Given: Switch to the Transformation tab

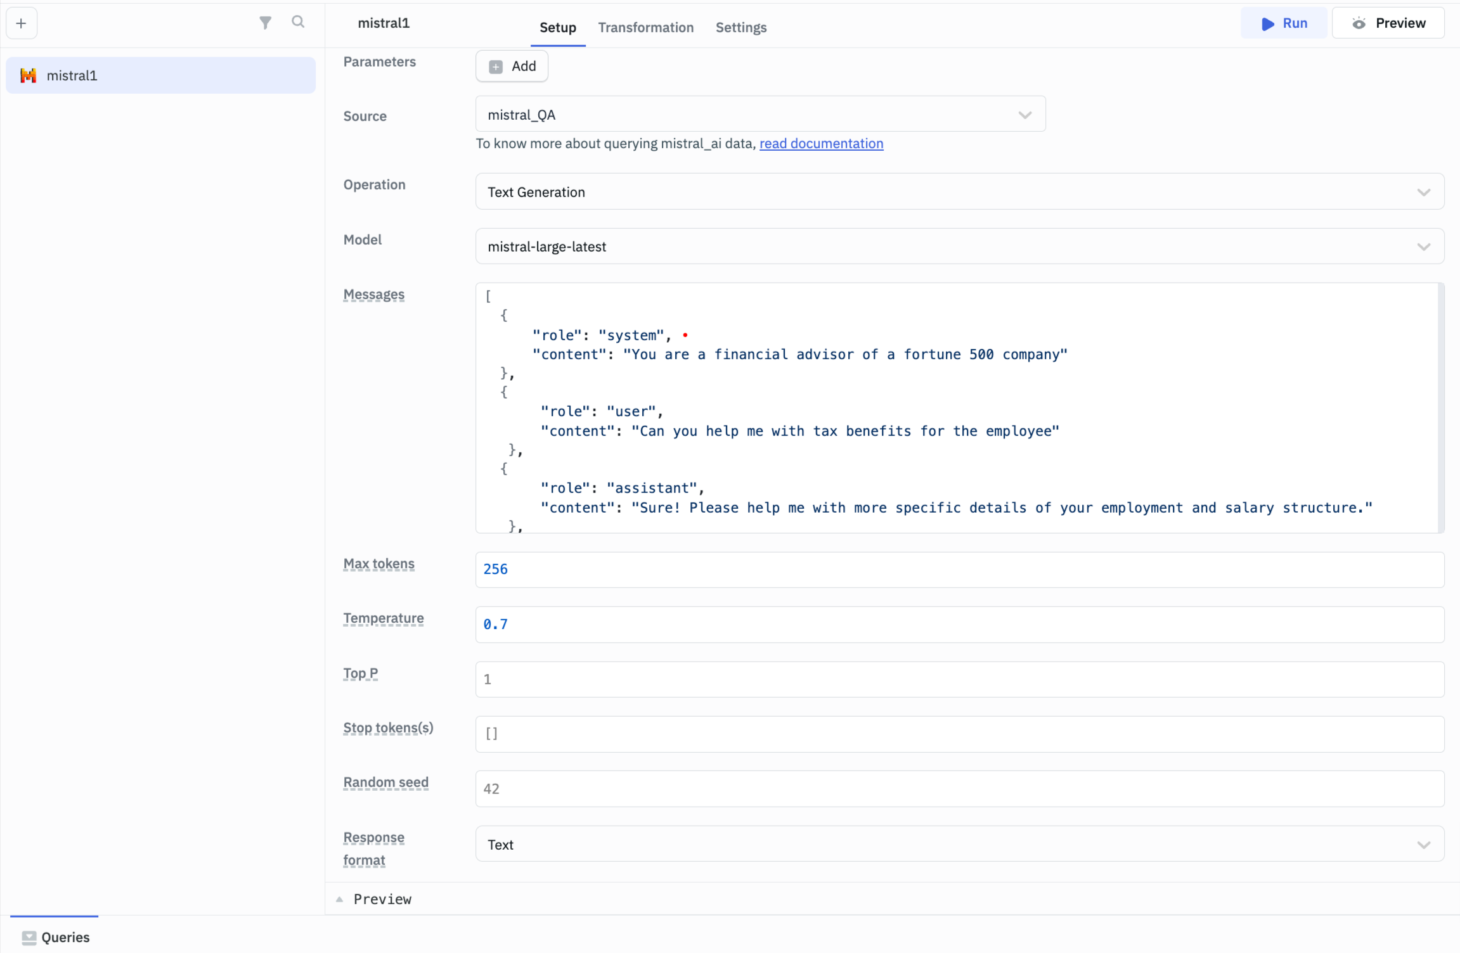Looking at the screenshot, I should coord(645,27).
